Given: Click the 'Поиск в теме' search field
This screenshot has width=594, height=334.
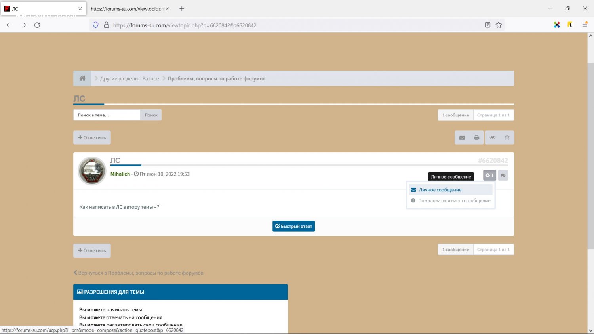Looking at the screenshot, I should click(107, 115).
